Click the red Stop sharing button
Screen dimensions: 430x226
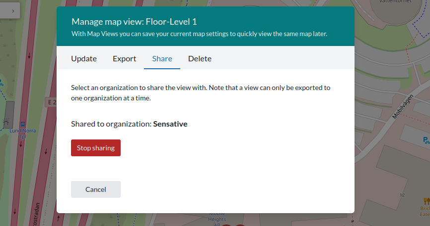pyautogui.click(x=96, y=148)
